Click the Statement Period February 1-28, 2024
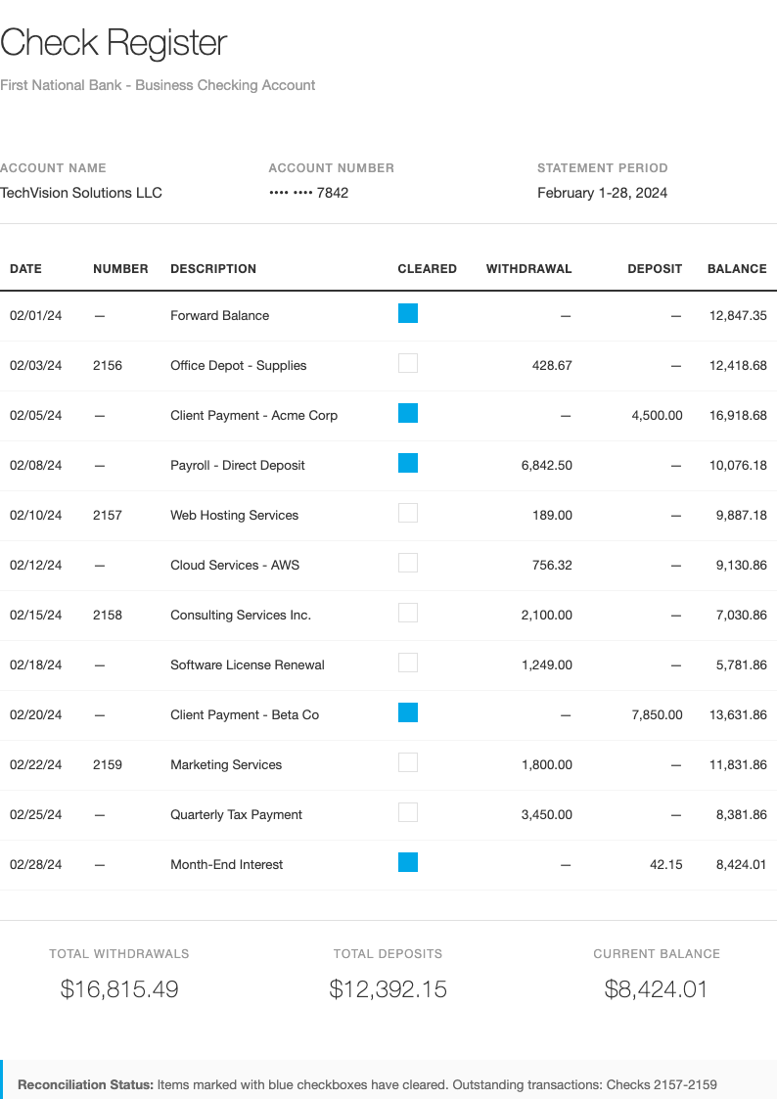Screen dimensions: 777x1099 point(602,193)
